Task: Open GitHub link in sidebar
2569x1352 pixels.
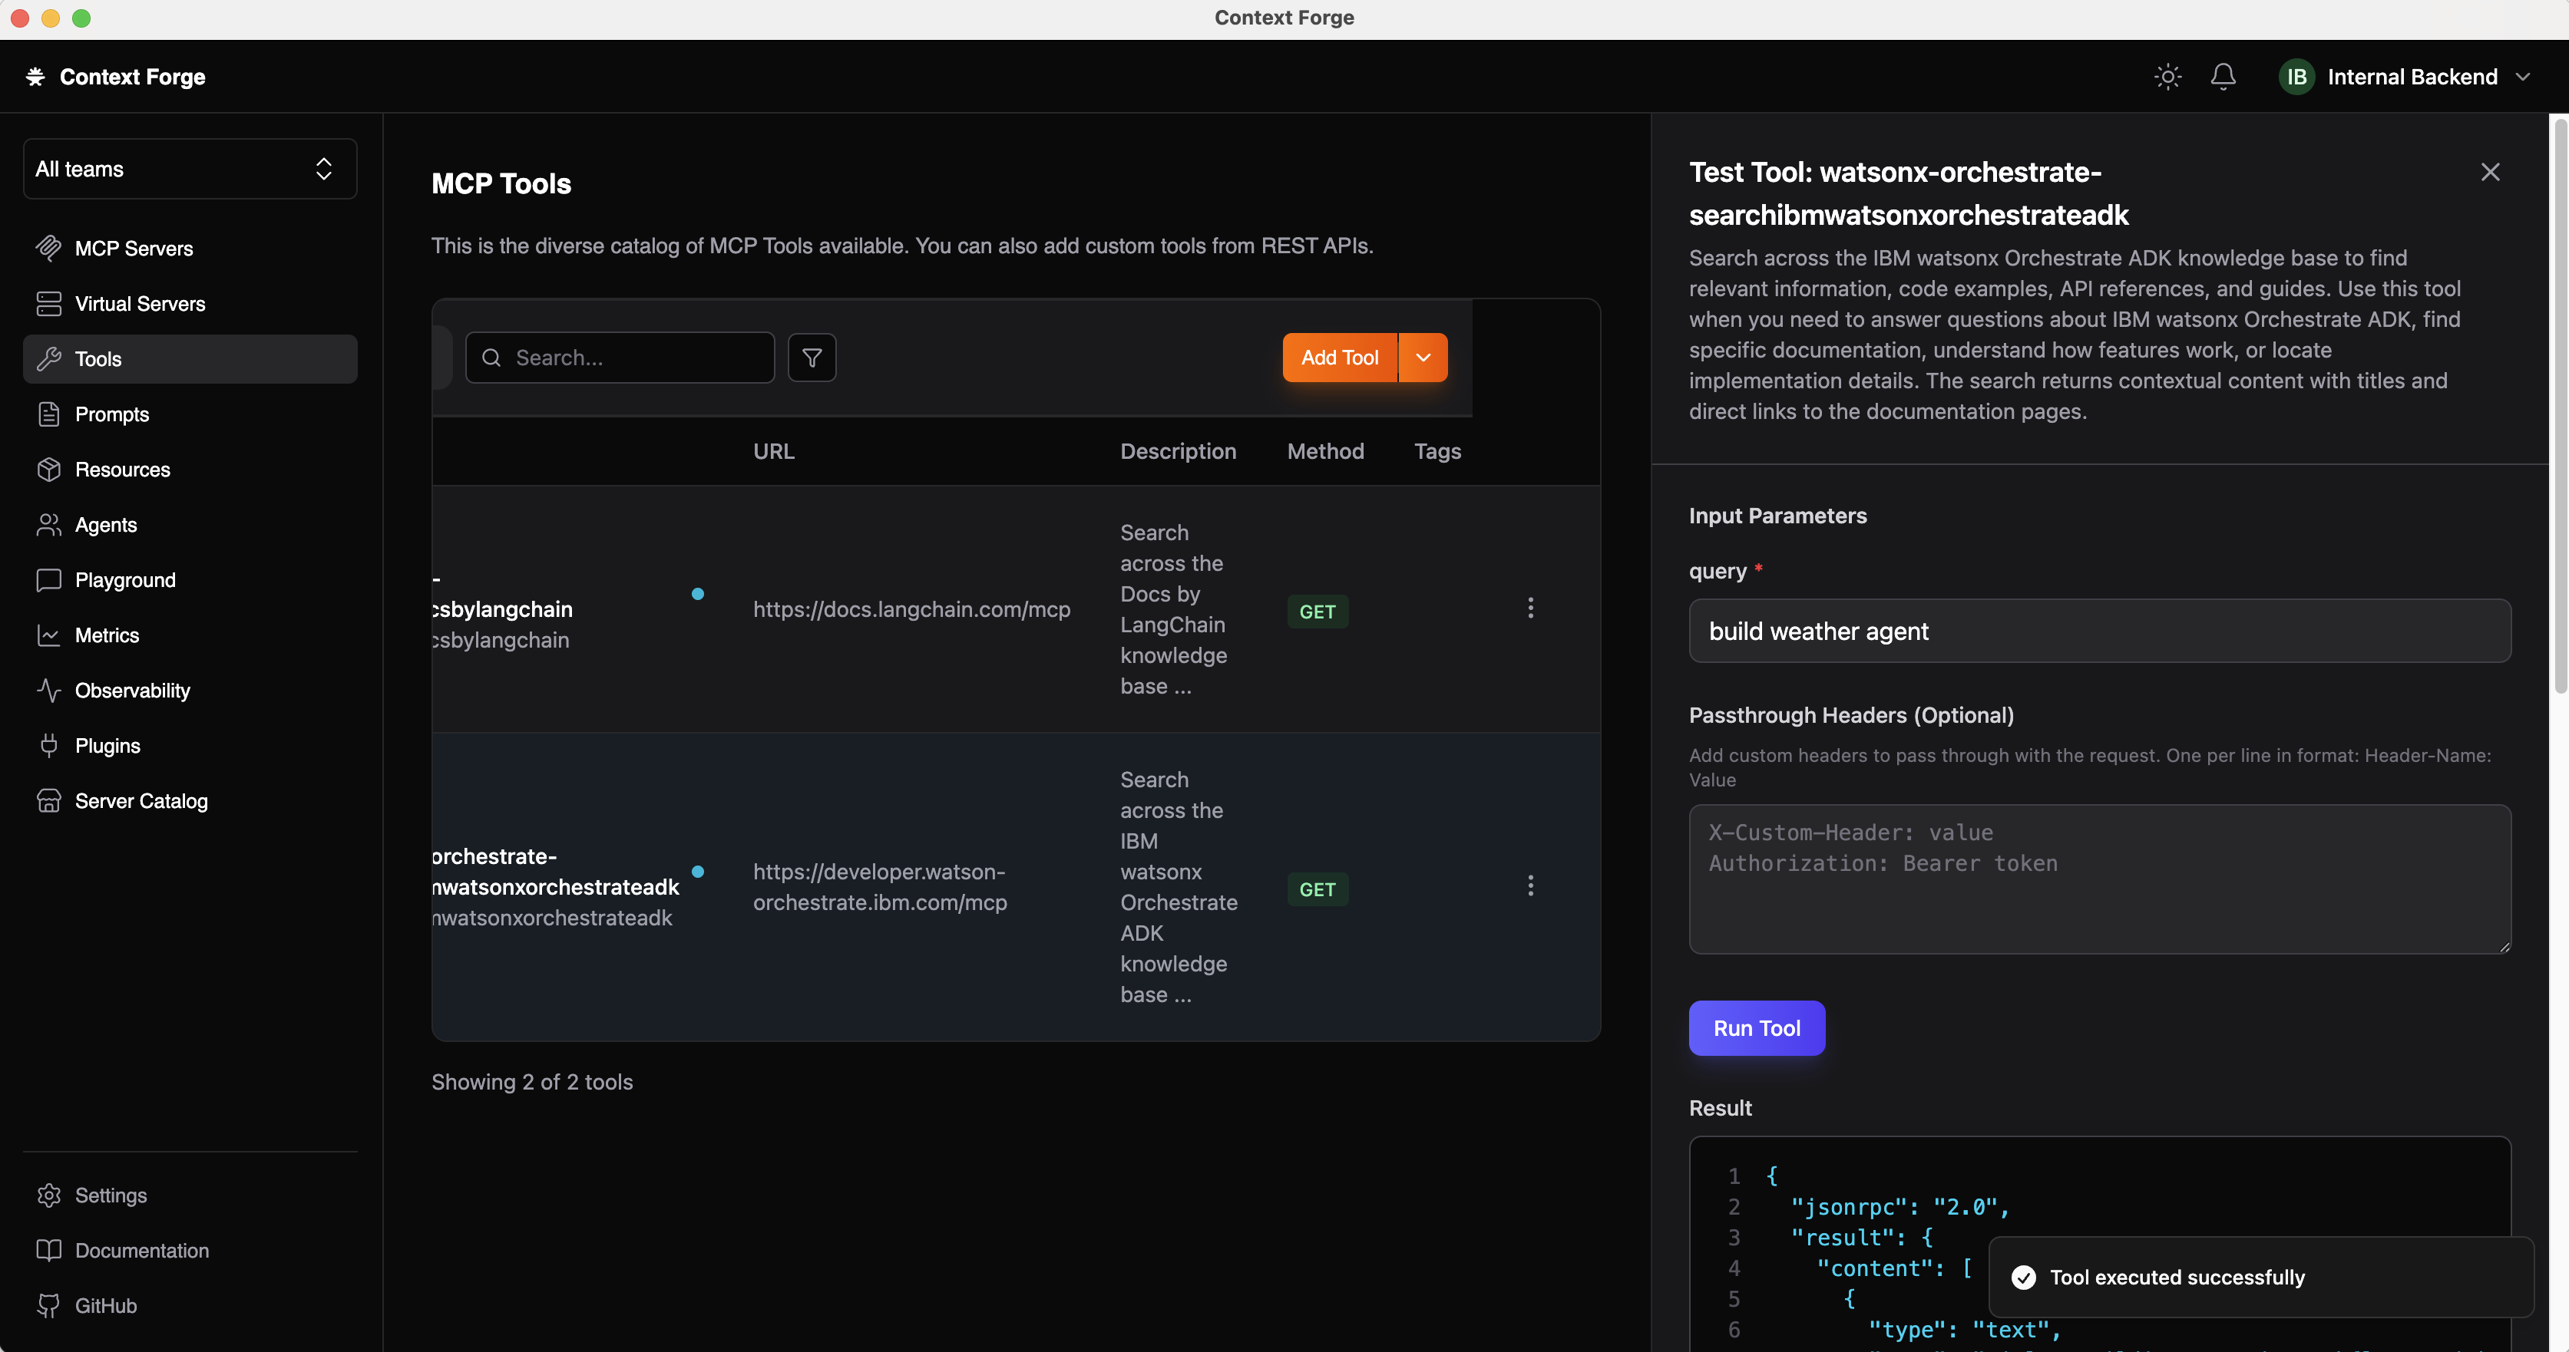Action: (106, 1305)
